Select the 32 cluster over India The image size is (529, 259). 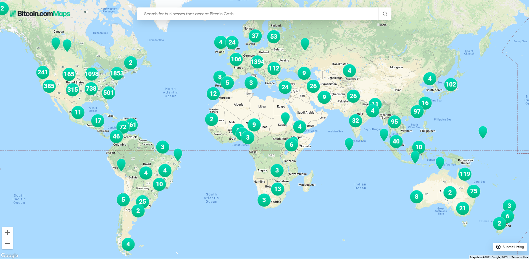point(356,121)
